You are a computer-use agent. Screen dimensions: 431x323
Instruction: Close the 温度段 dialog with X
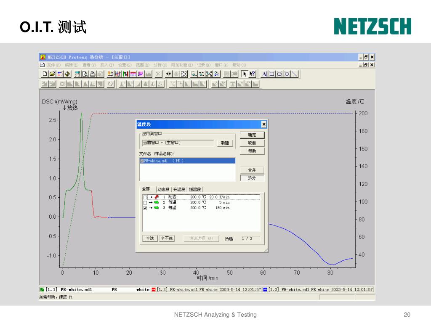point(264,124)
